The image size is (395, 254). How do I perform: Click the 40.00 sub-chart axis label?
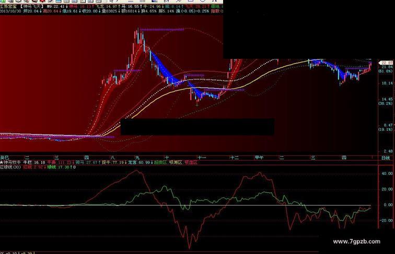(387, 173)
